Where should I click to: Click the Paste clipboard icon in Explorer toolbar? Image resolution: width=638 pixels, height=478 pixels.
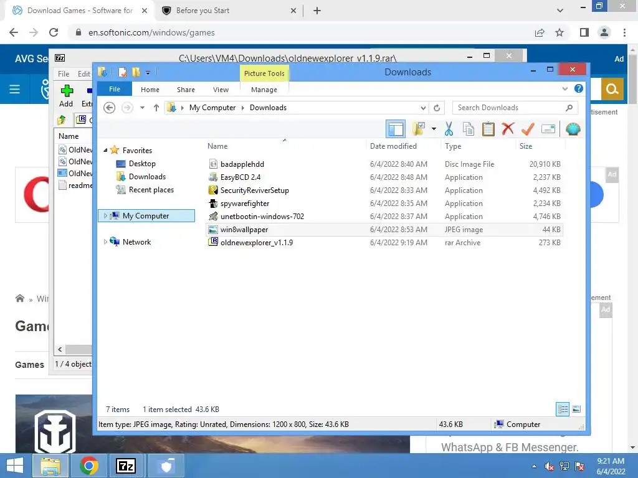click(x=488, y=129)
